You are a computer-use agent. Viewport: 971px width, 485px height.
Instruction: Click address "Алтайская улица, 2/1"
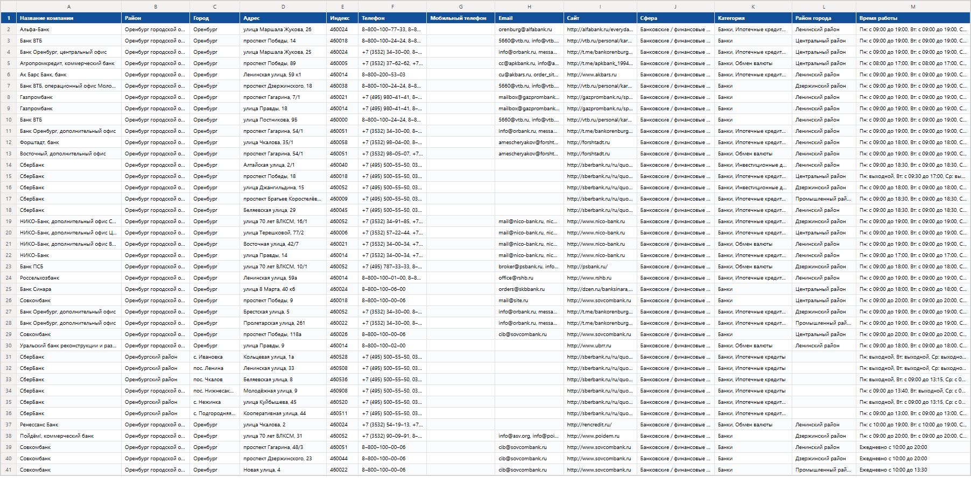pos(283,165)
